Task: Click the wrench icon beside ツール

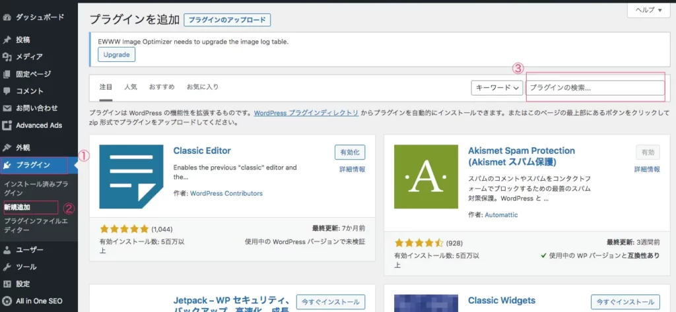Action: point(7,266)
